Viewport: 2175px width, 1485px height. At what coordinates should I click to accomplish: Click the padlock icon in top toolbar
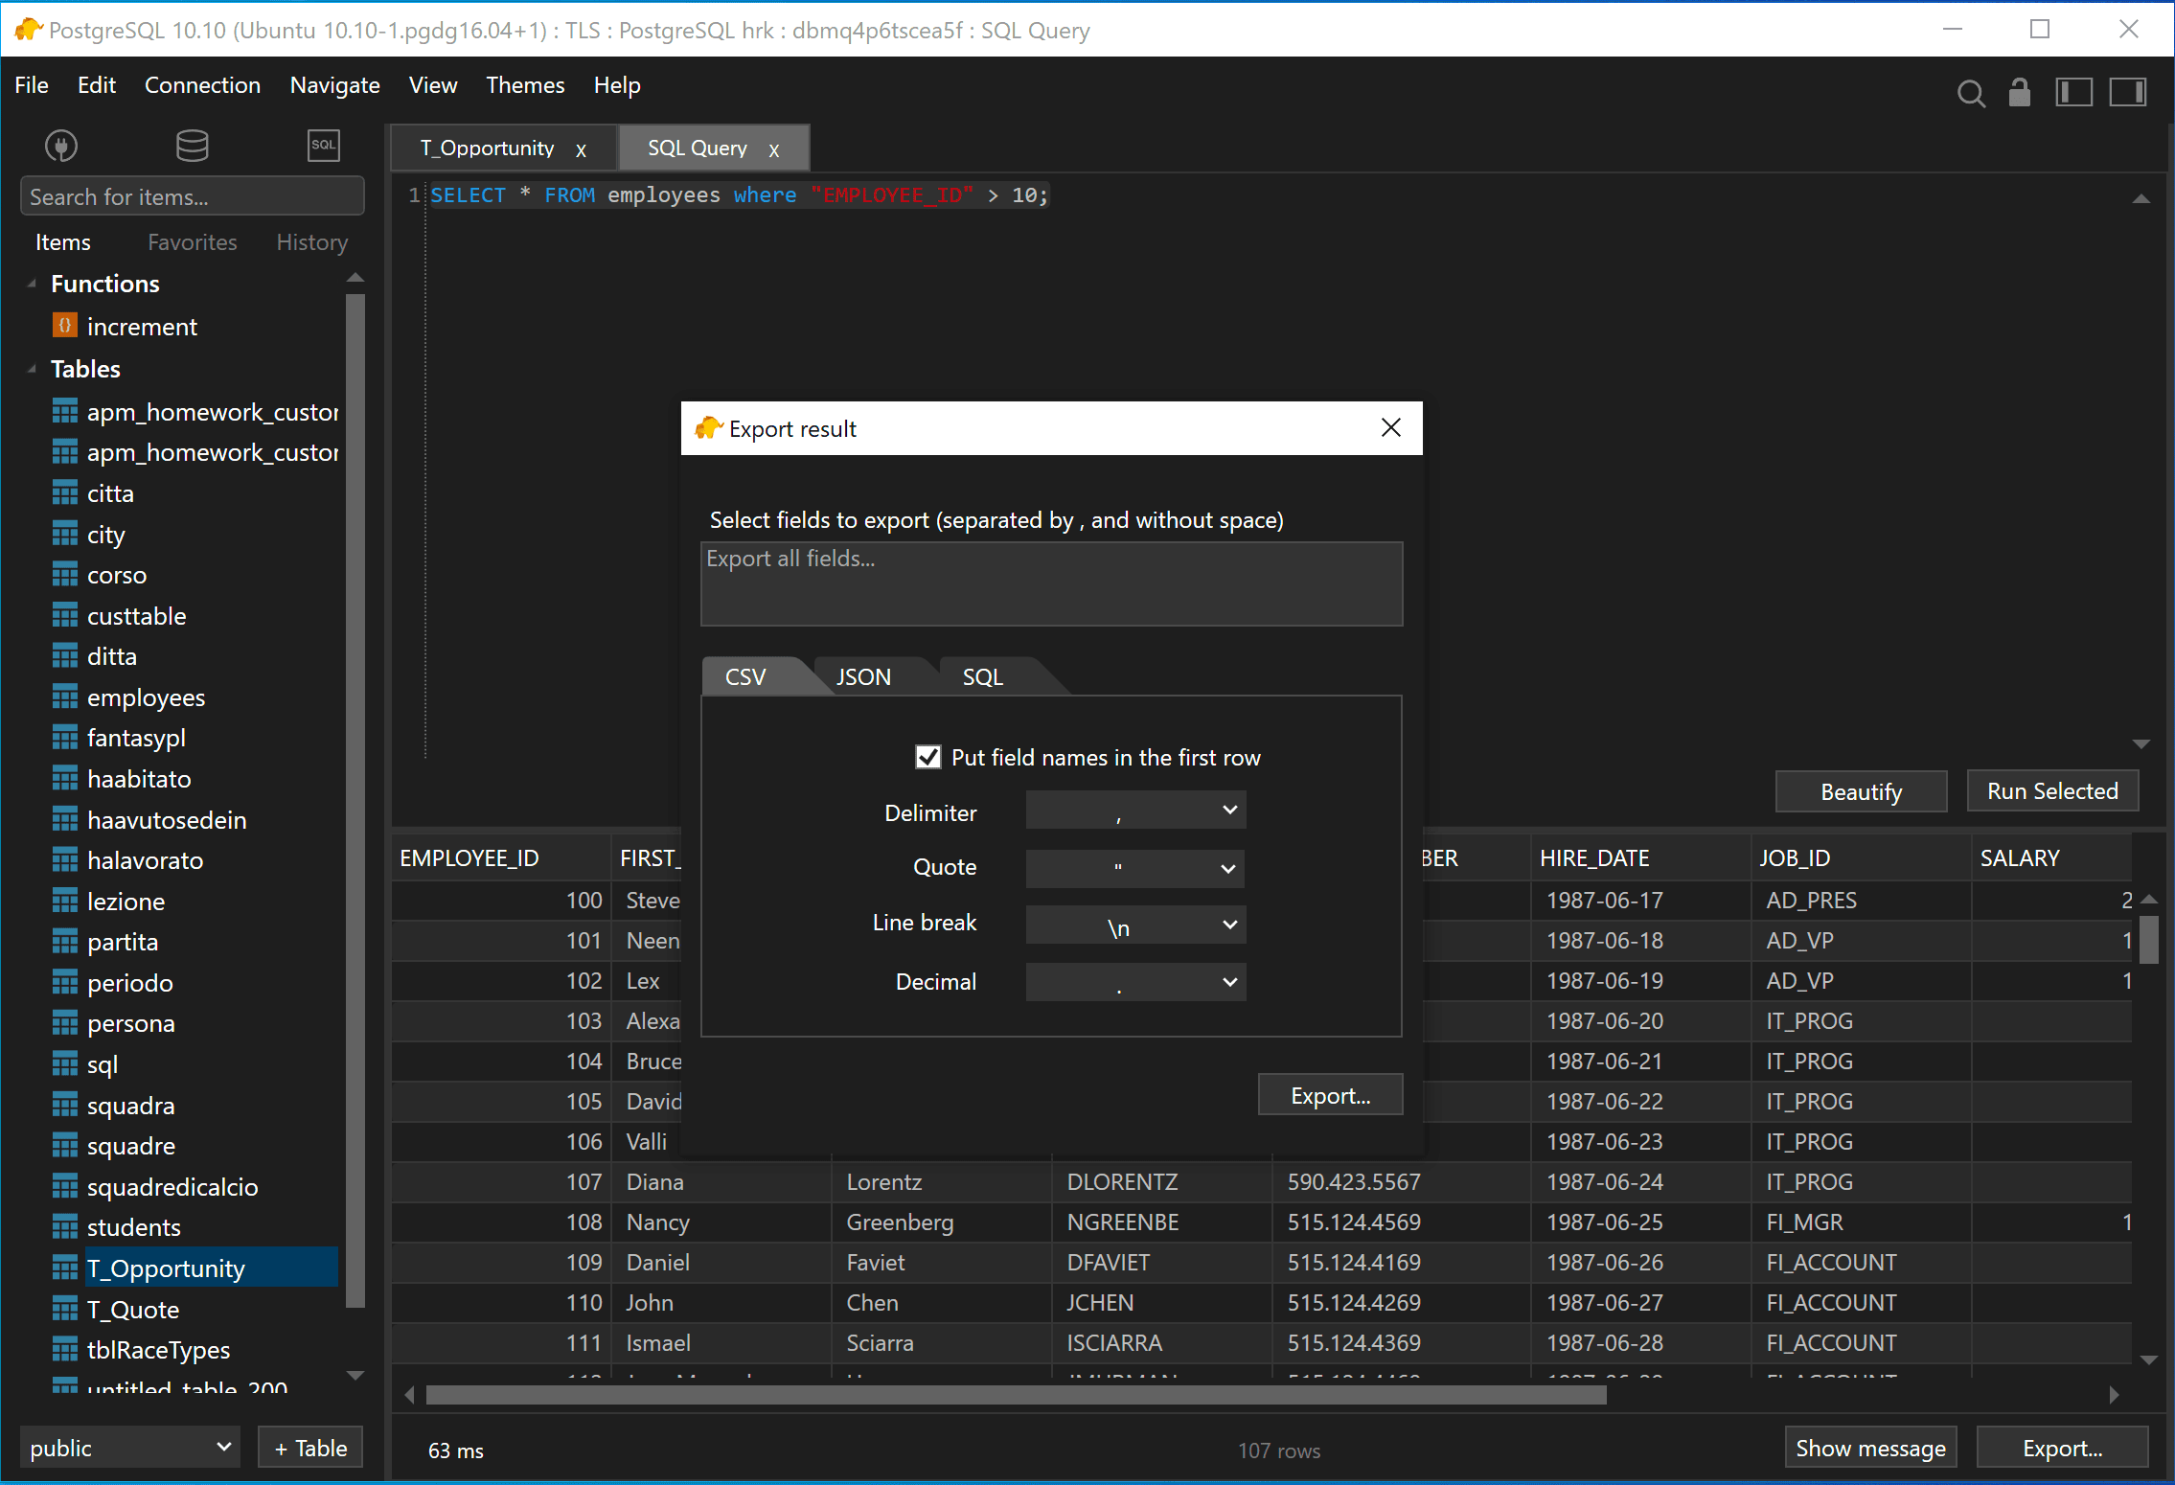pyautogui.click(x=2020, y=92)
